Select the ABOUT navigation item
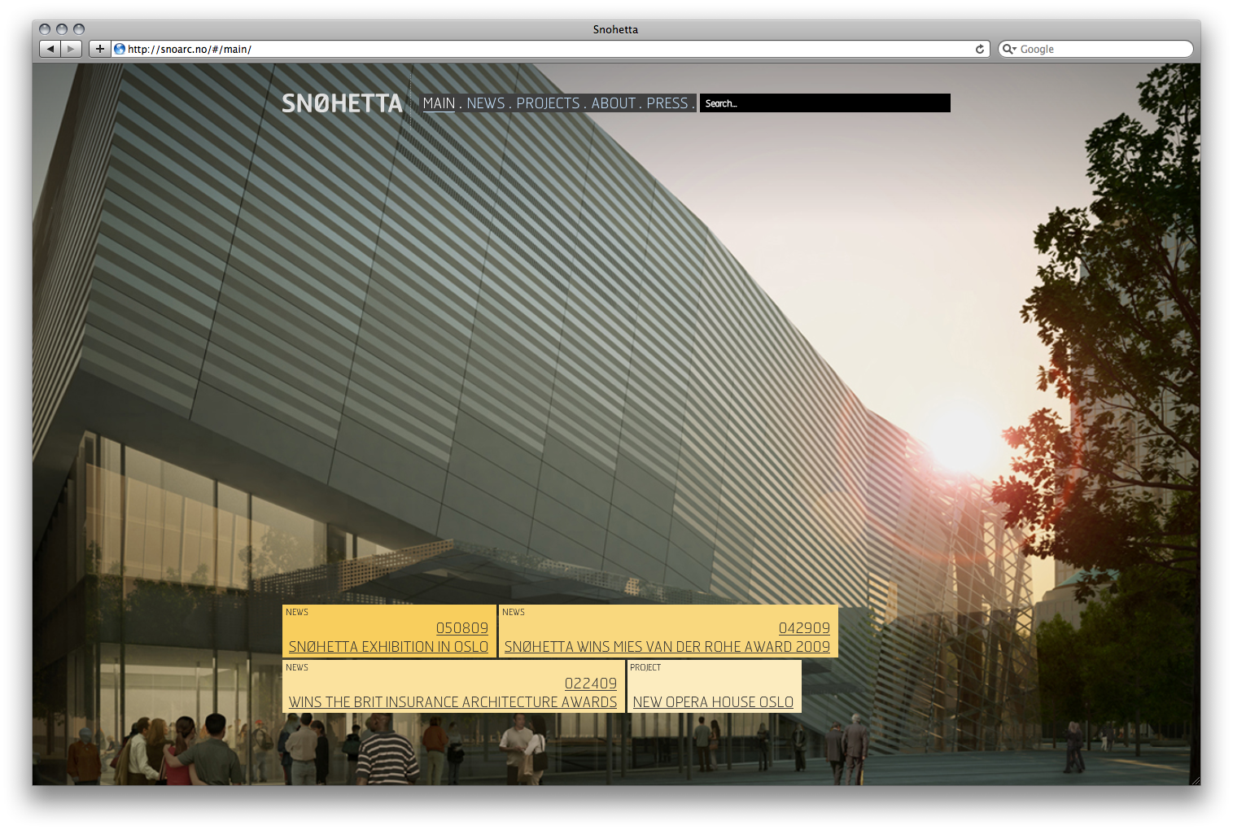 (614, 103)
